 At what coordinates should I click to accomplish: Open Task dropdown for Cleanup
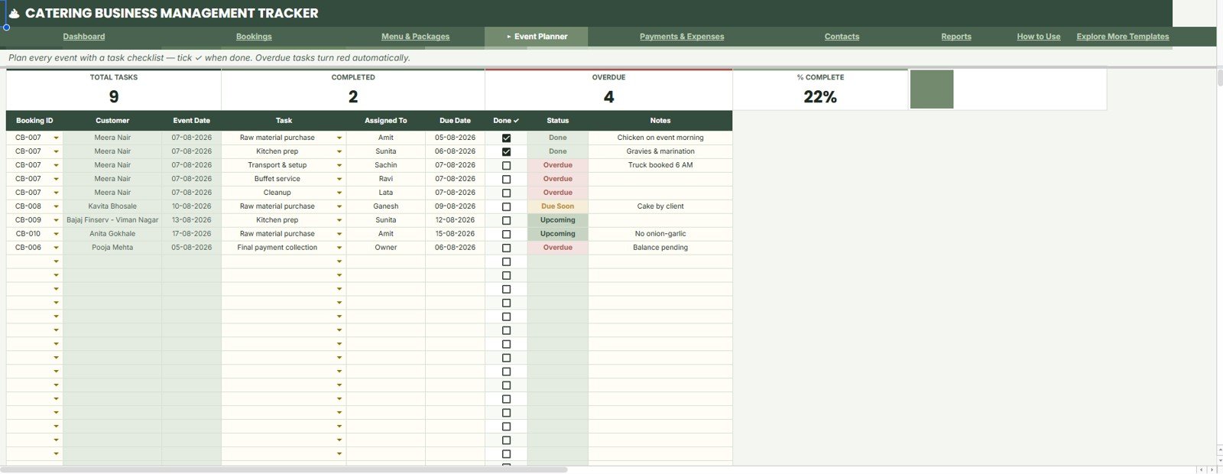(x=339, y=193)
